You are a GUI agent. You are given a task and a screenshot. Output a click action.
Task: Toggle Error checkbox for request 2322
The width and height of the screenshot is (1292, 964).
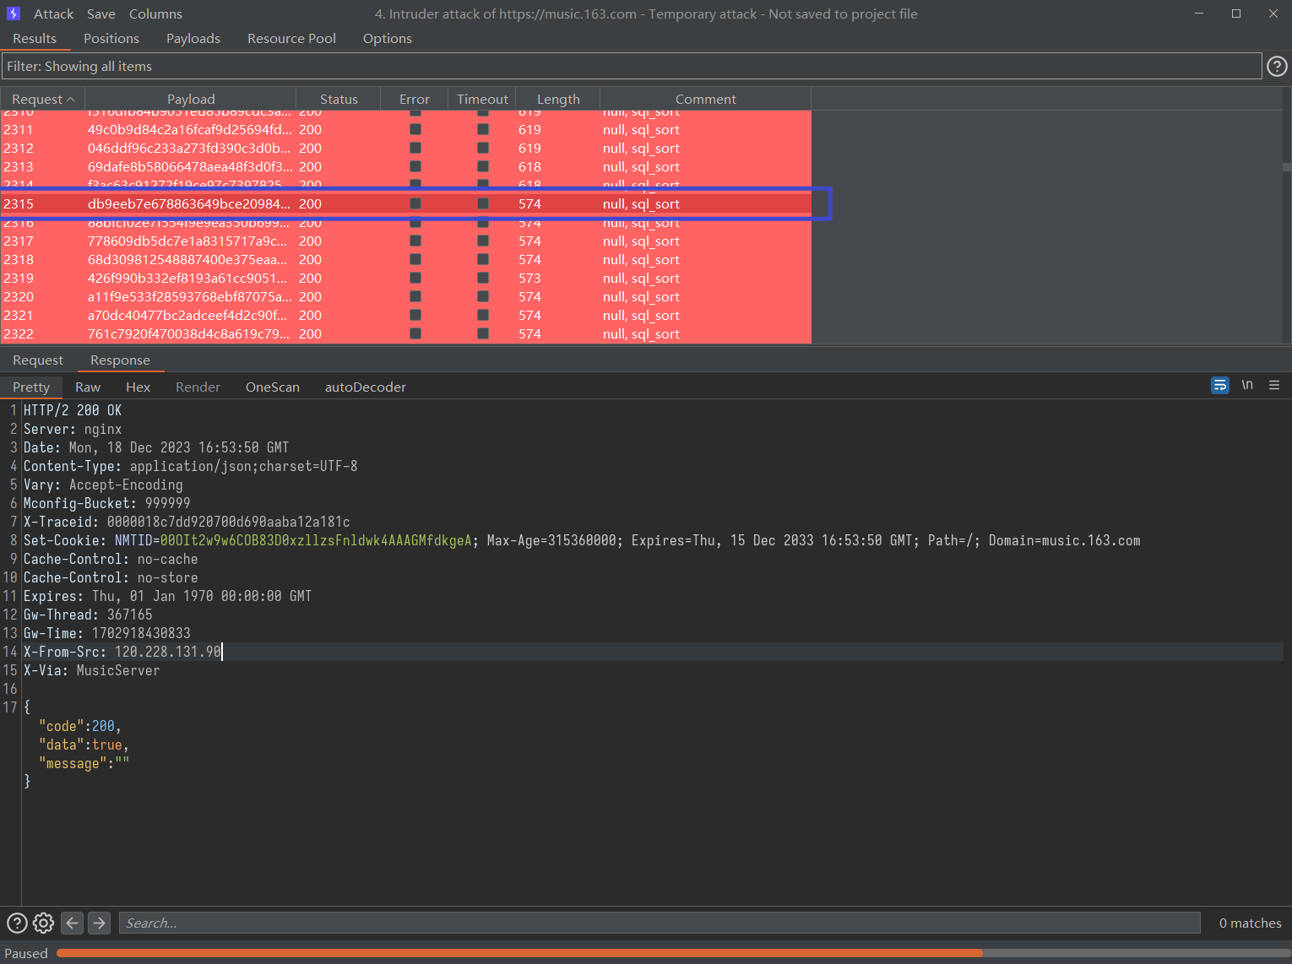tap(415, 334)
